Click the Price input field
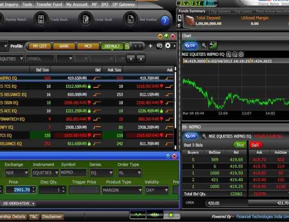The width and height of the screenshot is (289, 222). point(19,190)
